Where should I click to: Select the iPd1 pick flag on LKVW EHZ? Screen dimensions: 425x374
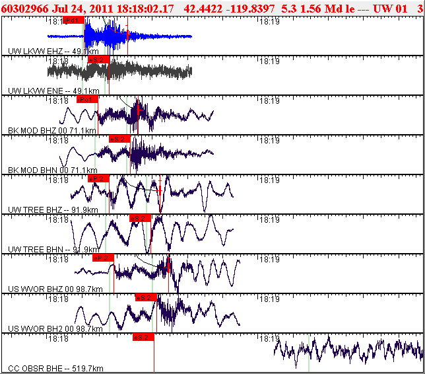coord(73,20)
